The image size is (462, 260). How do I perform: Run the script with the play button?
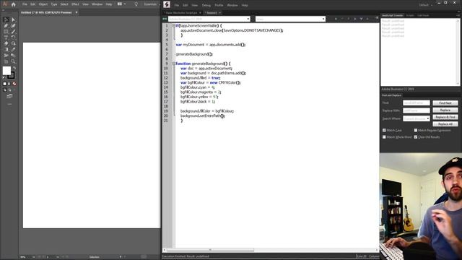[336, 19]
